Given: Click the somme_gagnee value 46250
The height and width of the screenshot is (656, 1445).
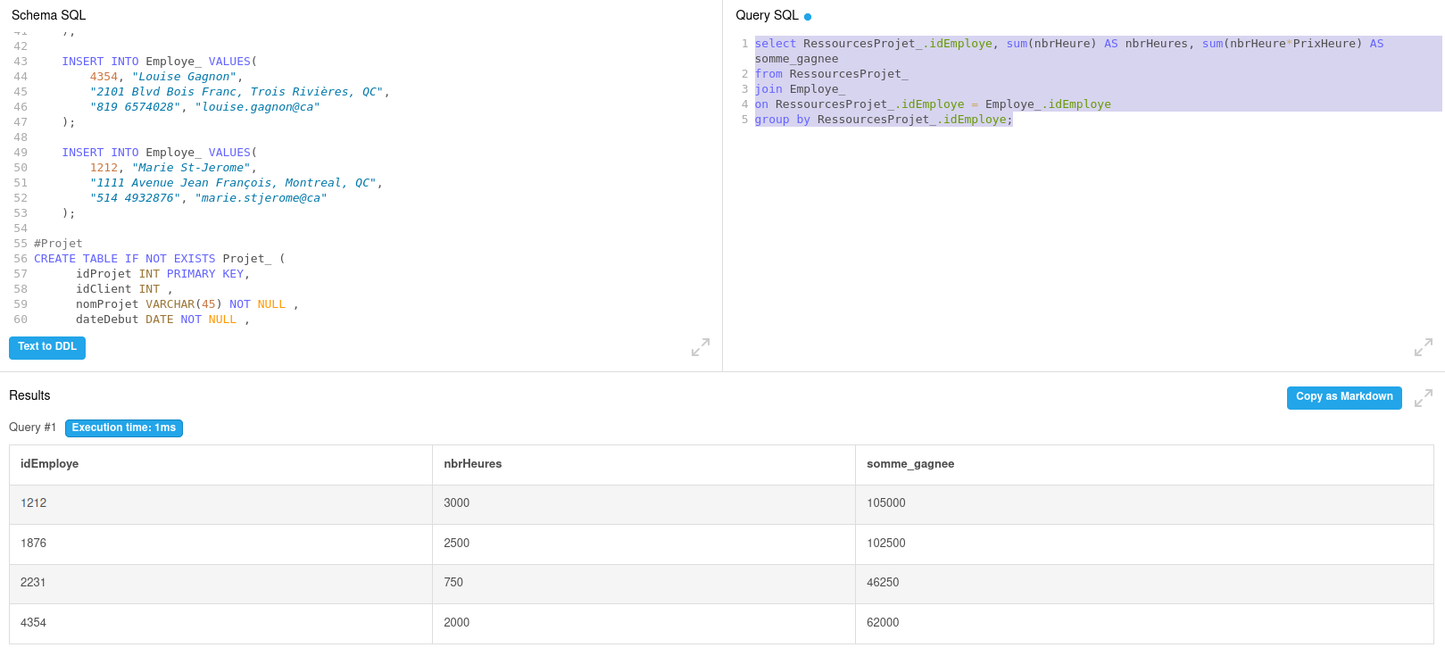Looking at the screenshot, I should point(883,583).
